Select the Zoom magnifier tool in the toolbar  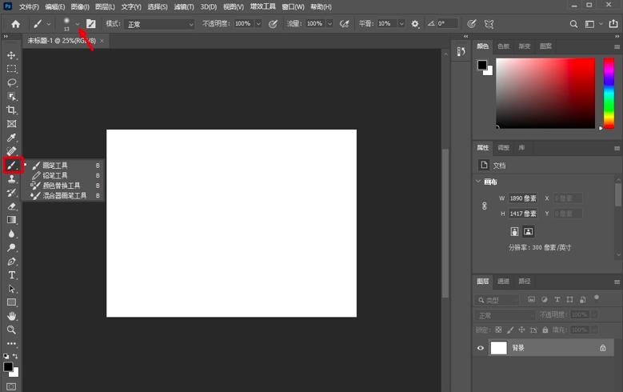pyautogui.click(x=11, y=329)
